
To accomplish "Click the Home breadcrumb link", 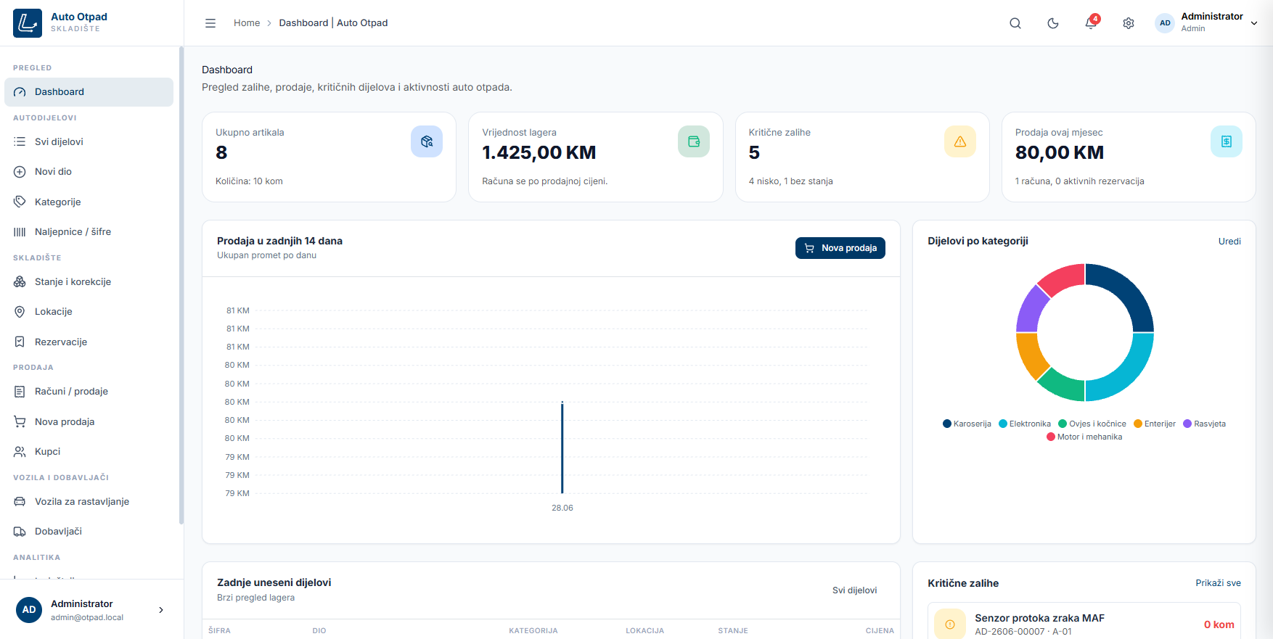I will [247, 23].
